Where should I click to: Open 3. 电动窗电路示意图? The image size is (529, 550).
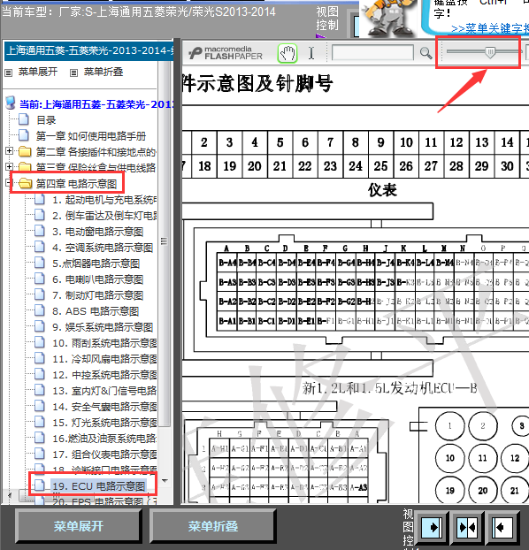[x=98, y=232]
